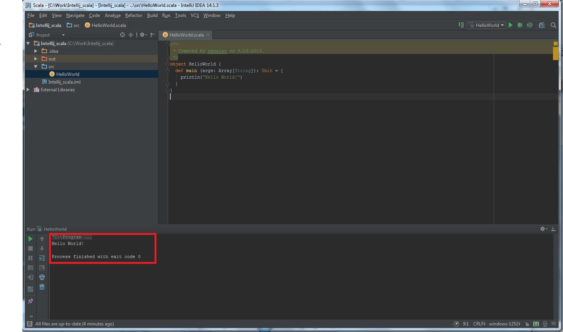Click the Pause Output icon
The image size is (563, 332).
coord(30,258)
